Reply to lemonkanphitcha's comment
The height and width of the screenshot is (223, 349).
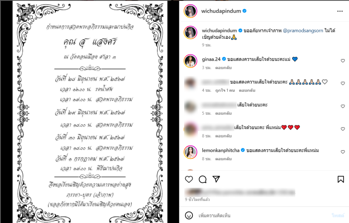(x=223, y=159)
